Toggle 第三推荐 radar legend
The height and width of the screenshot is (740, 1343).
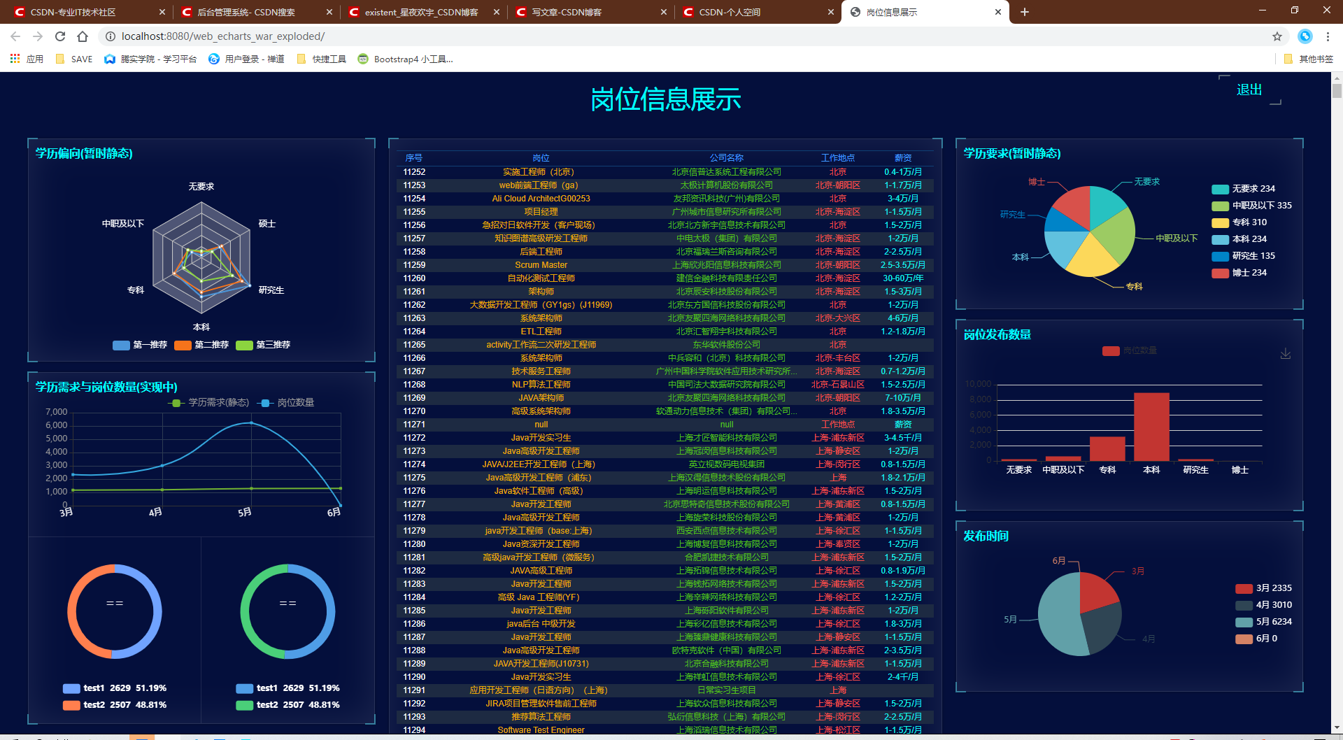(x=263, y=345)
